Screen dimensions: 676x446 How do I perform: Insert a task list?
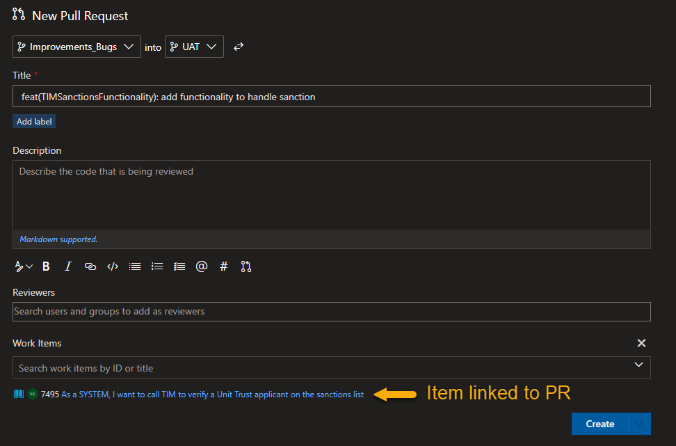tap(179, 266)
